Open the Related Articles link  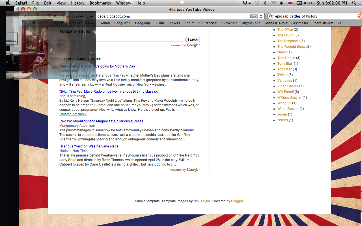click(73, 114)
